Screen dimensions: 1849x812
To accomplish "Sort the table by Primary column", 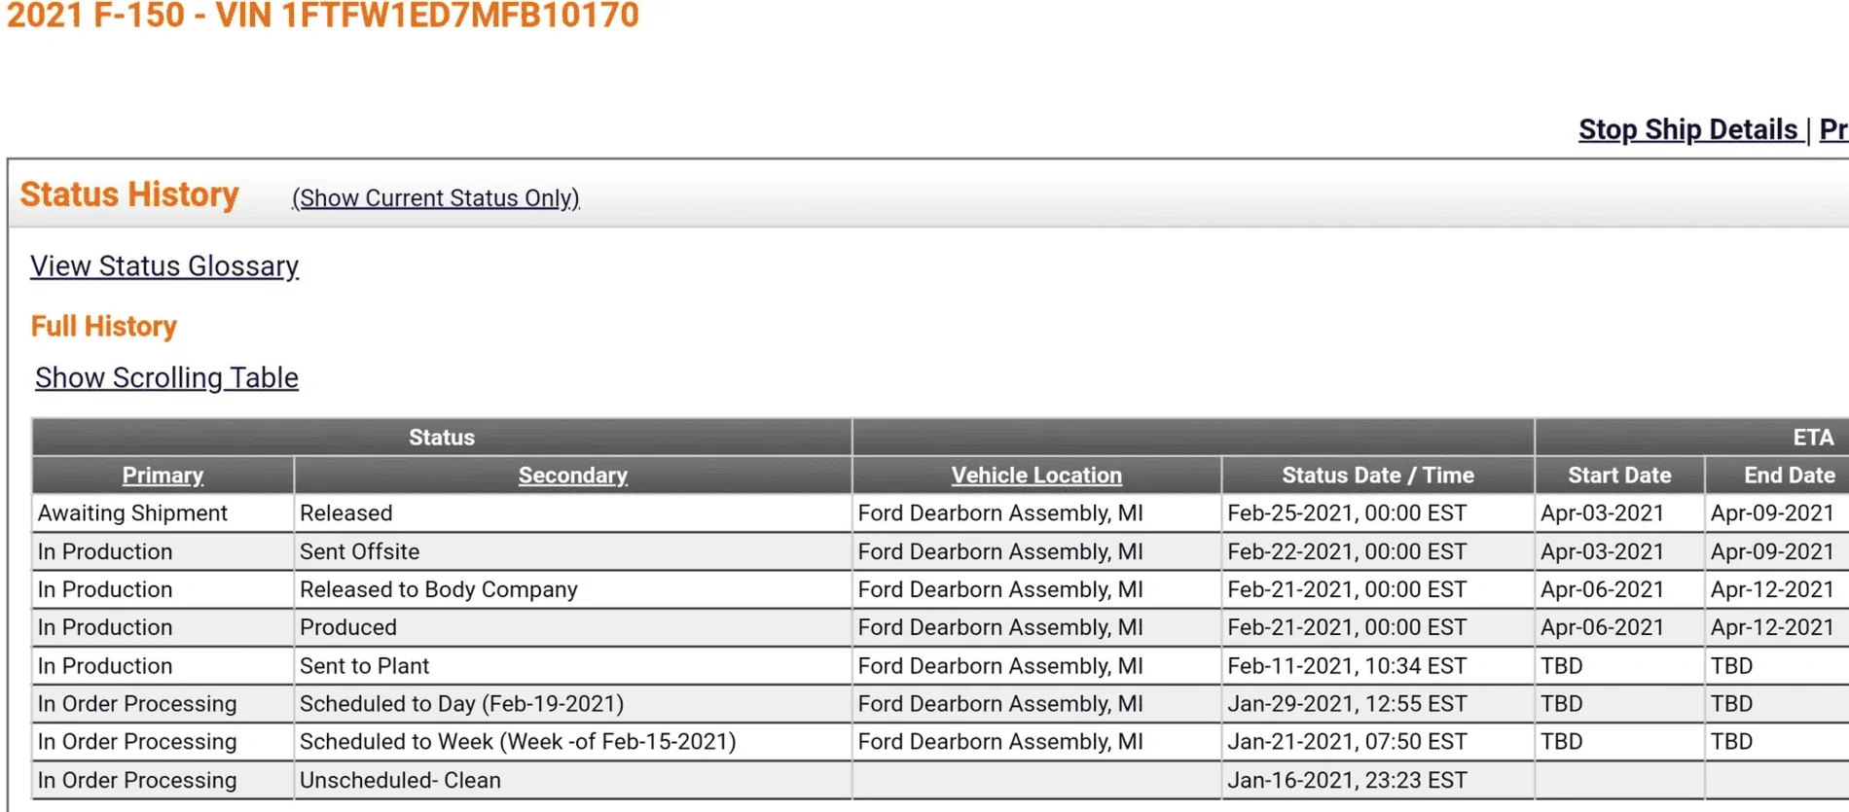I will (163, 476).
